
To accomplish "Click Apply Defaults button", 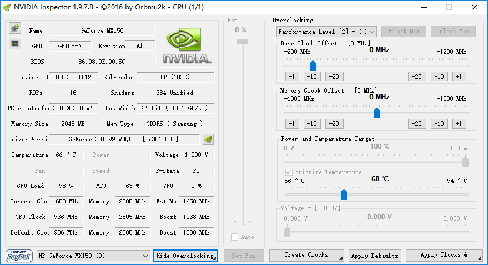I will tap(375, 256).
